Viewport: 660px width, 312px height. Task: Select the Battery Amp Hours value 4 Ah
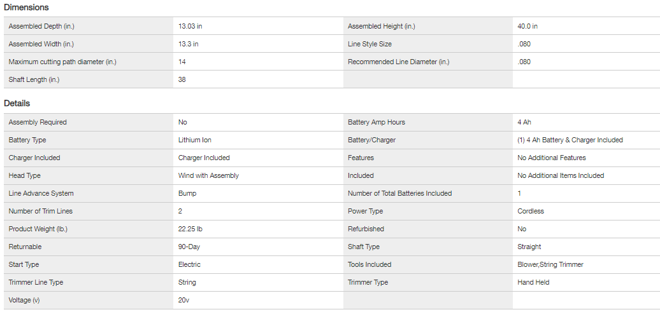[524, 122]
